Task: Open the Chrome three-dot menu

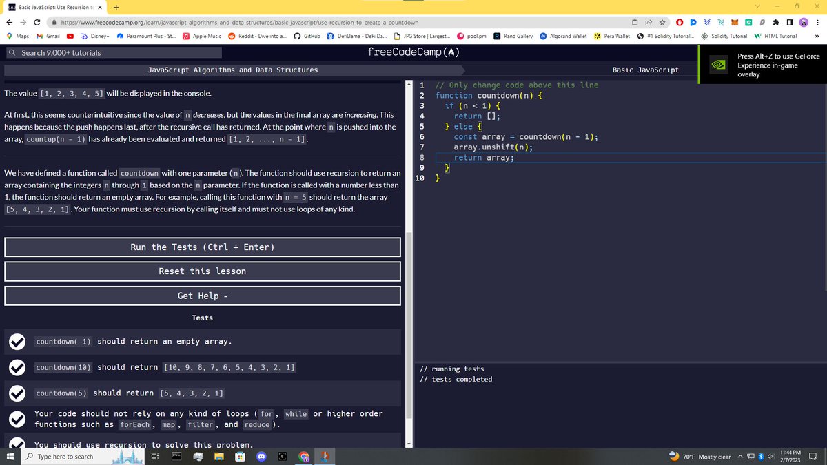Action: 817,22
